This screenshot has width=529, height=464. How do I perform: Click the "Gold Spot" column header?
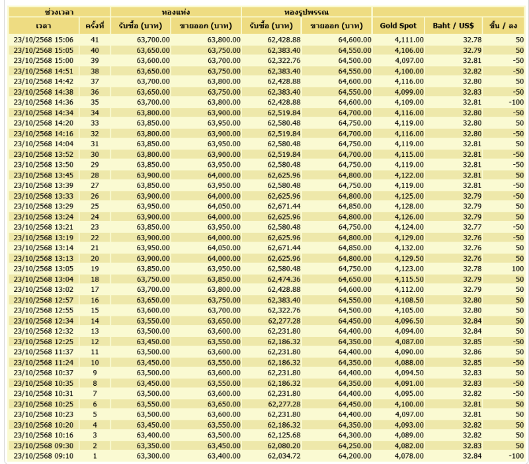coord(398,26)
